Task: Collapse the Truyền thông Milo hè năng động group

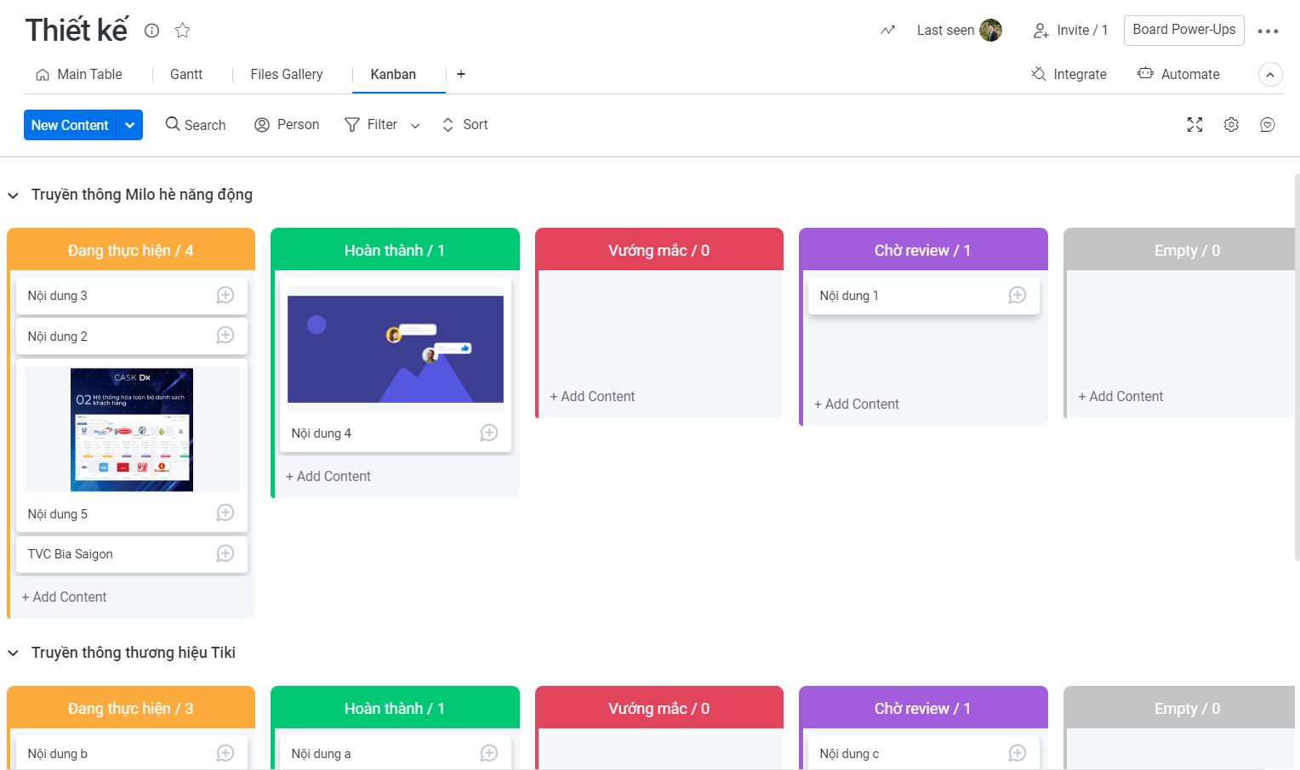Action: tap(13, 195)
